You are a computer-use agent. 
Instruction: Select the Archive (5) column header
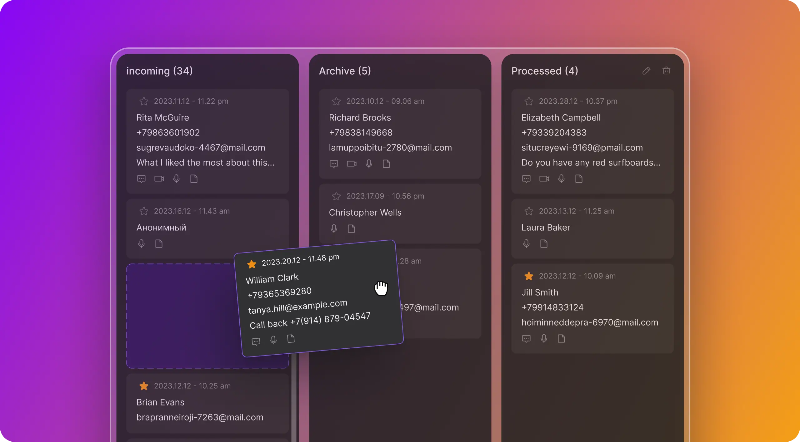tap(345, 71)
